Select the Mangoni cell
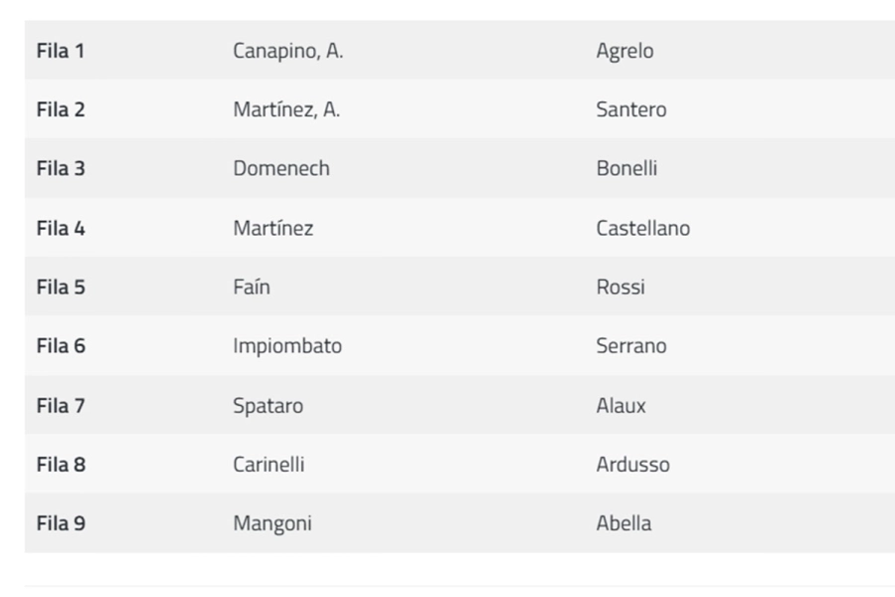Viewport: 895px width, 597px height. point(271,522)
